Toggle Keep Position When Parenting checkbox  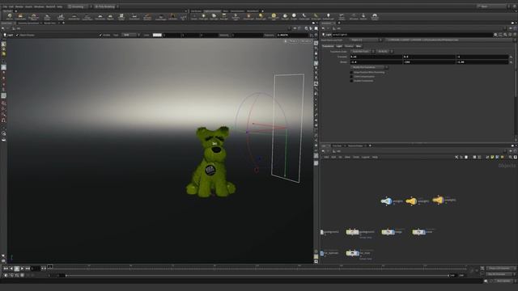[351, 72]
